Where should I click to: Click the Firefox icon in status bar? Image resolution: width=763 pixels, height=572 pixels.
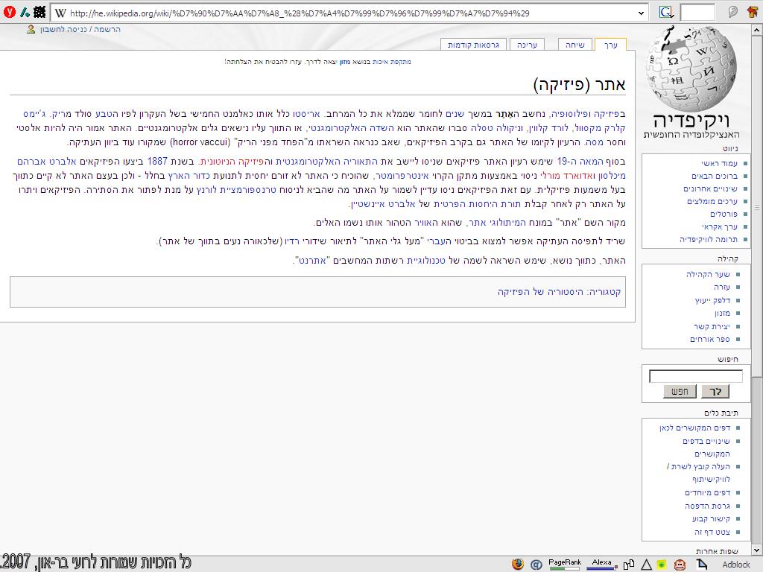[518, 564]
